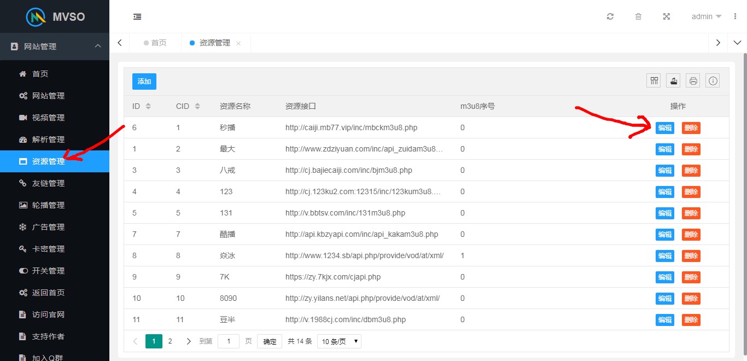
Task: Click the page number input field
Action: [x=229, y=341]
